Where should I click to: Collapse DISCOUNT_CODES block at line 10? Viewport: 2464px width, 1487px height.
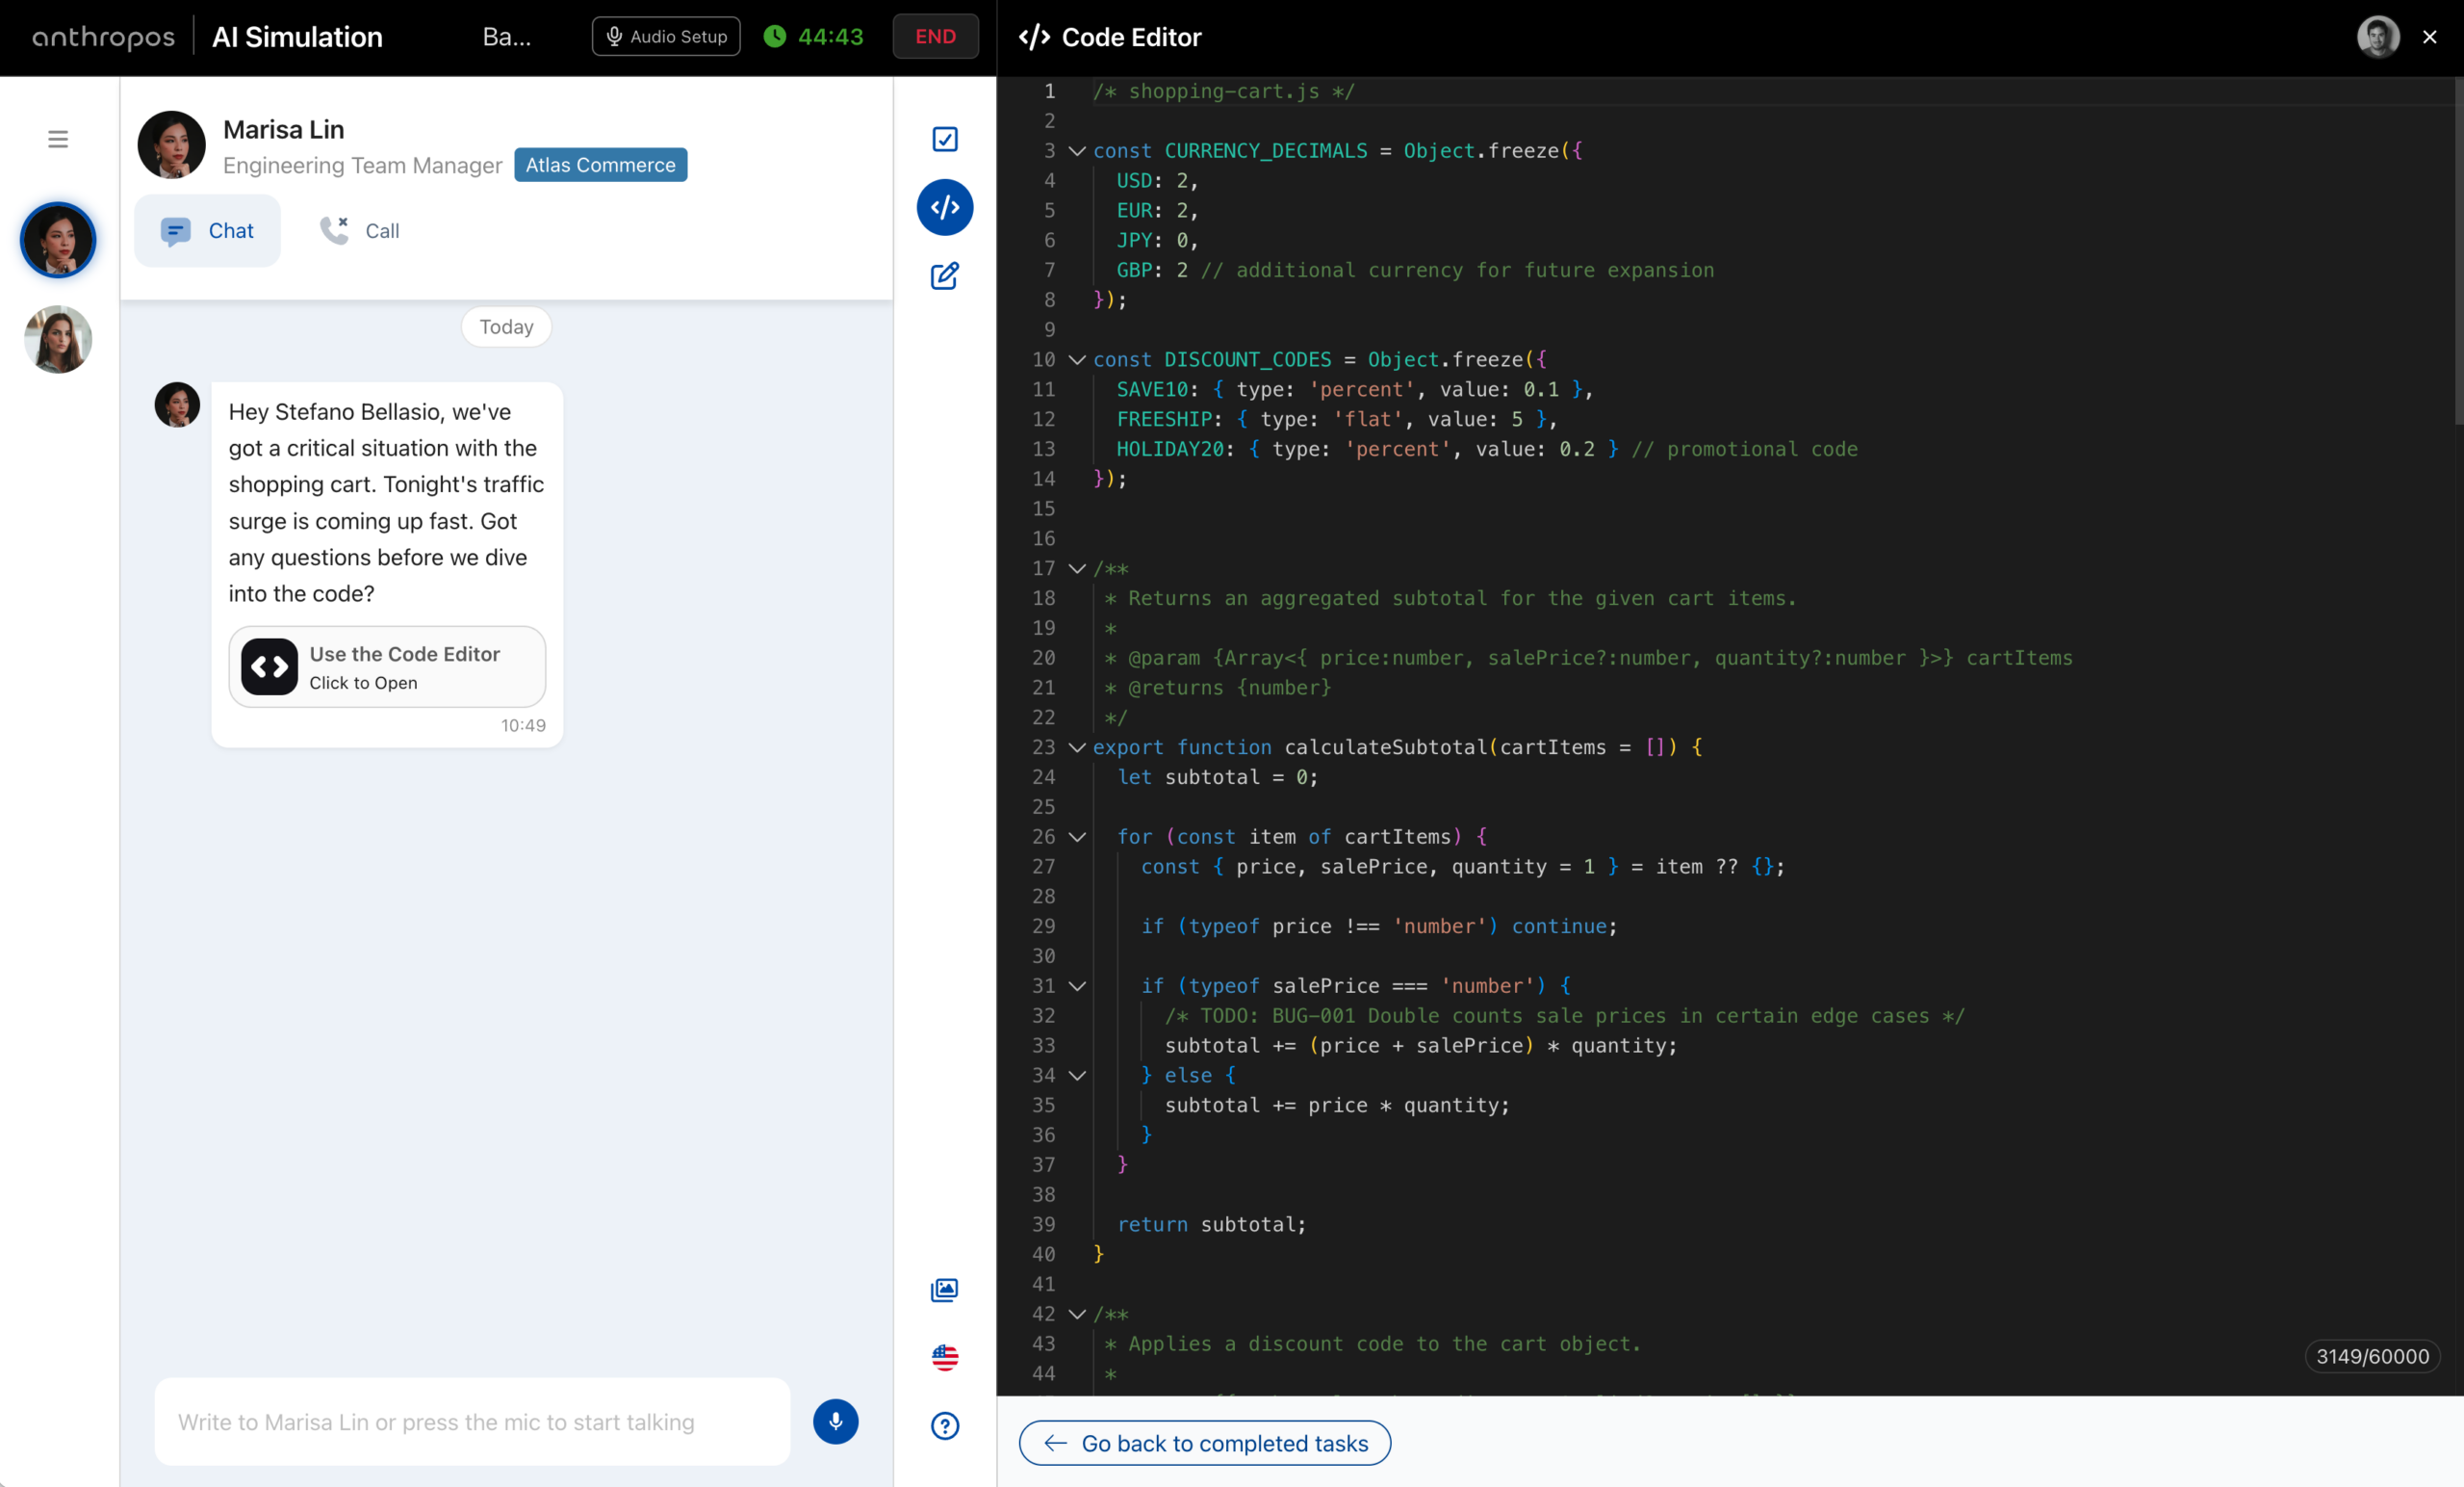pos(1077,360)
